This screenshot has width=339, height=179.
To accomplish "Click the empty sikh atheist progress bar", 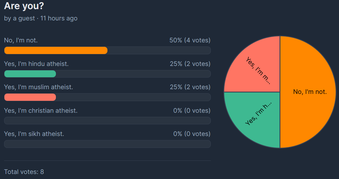I will (x=107, y=144).
